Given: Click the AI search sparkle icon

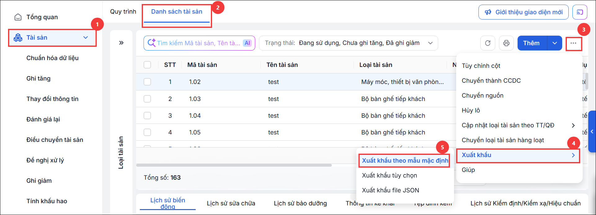Looking at the screenshot, I should [151, 43].
